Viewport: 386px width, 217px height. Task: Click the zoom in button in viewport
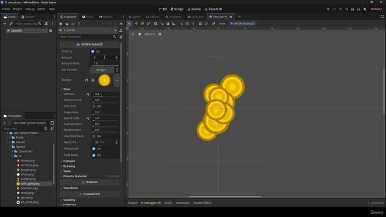pos(160,34)
